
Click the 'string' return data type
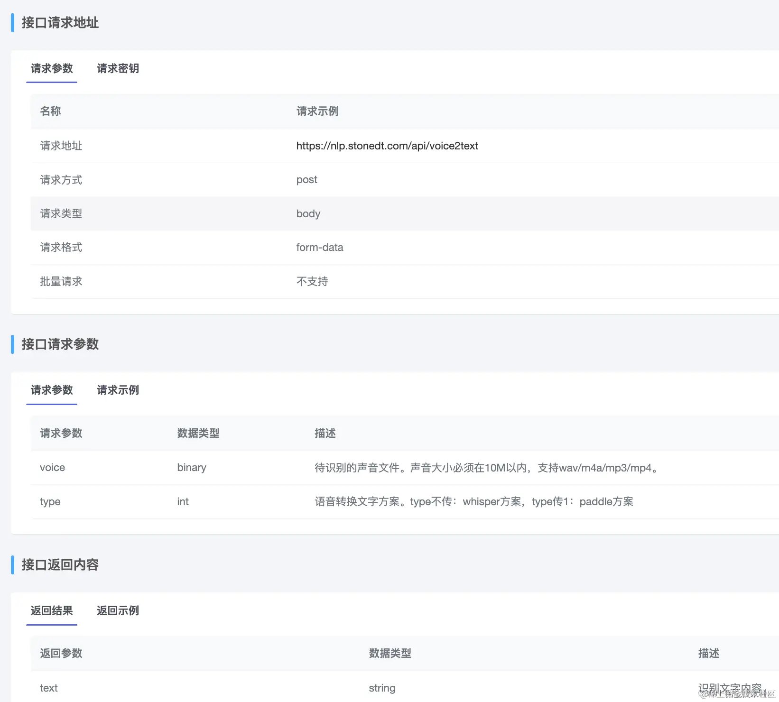click(382, 688)
